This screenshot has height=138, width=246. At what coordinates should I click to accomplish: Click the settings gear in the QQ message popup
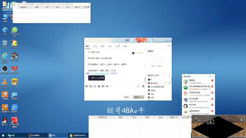tap(210, 76)
